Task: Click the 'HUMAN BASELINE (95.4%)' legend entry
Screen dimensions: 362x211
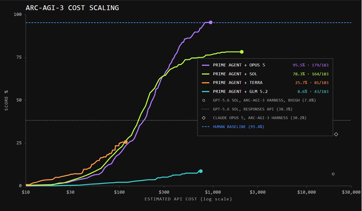Action: point(239,127)
